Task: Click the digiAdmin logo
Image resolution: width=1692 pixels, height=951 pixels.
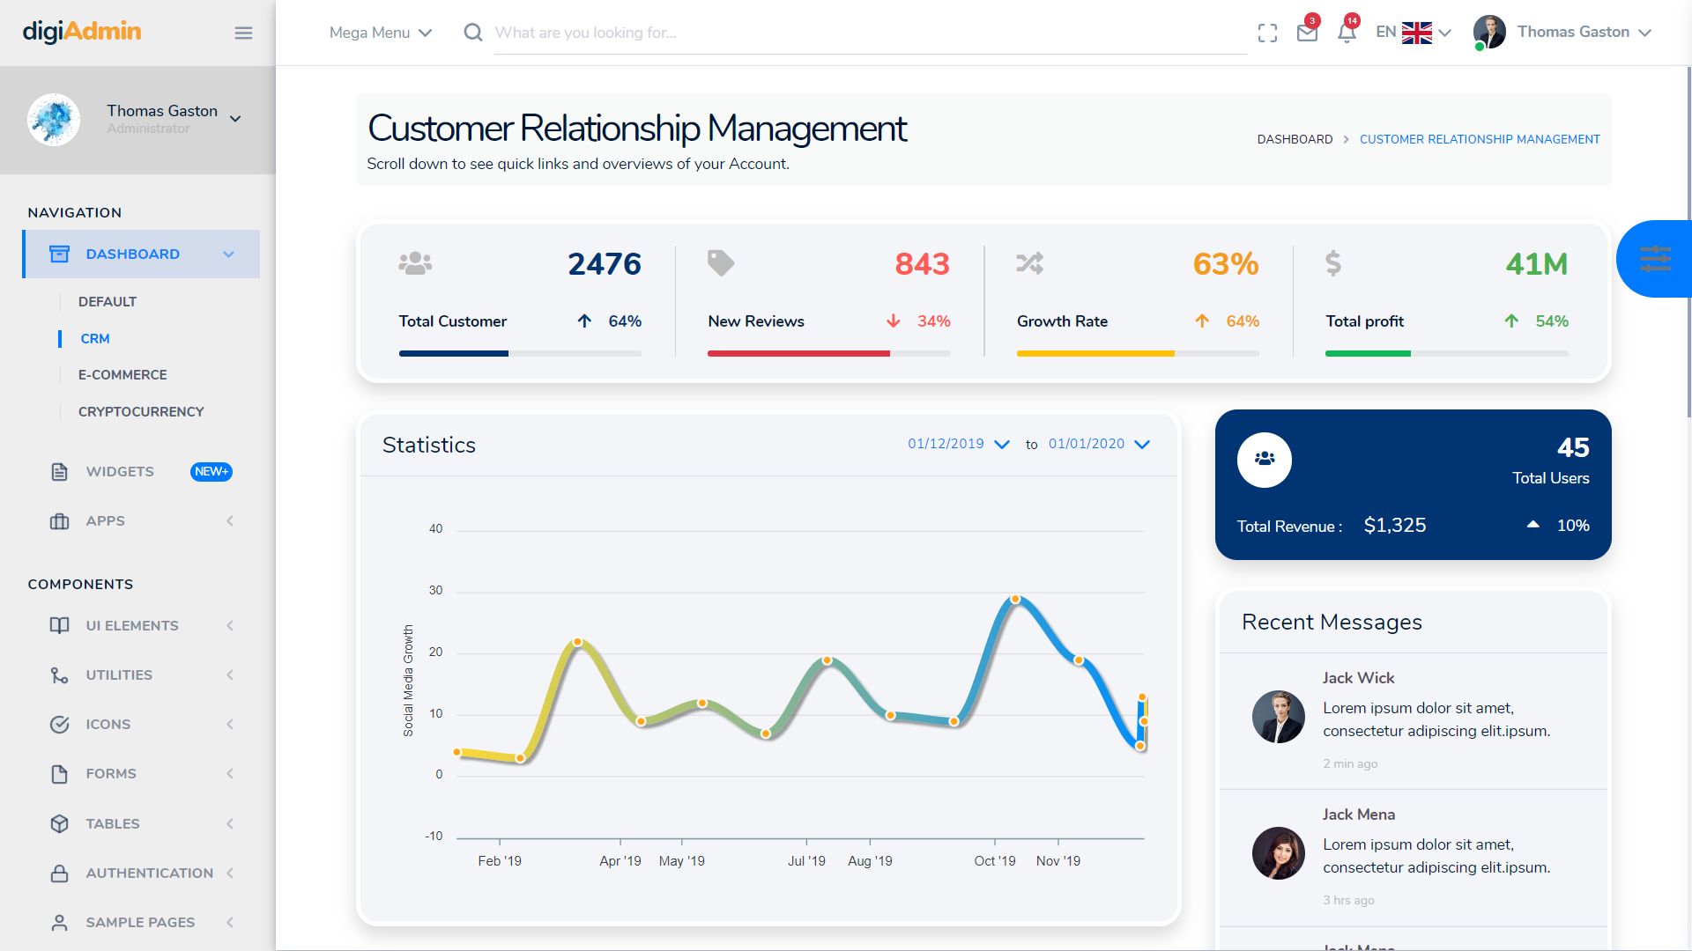Action: tap(82, 32)
